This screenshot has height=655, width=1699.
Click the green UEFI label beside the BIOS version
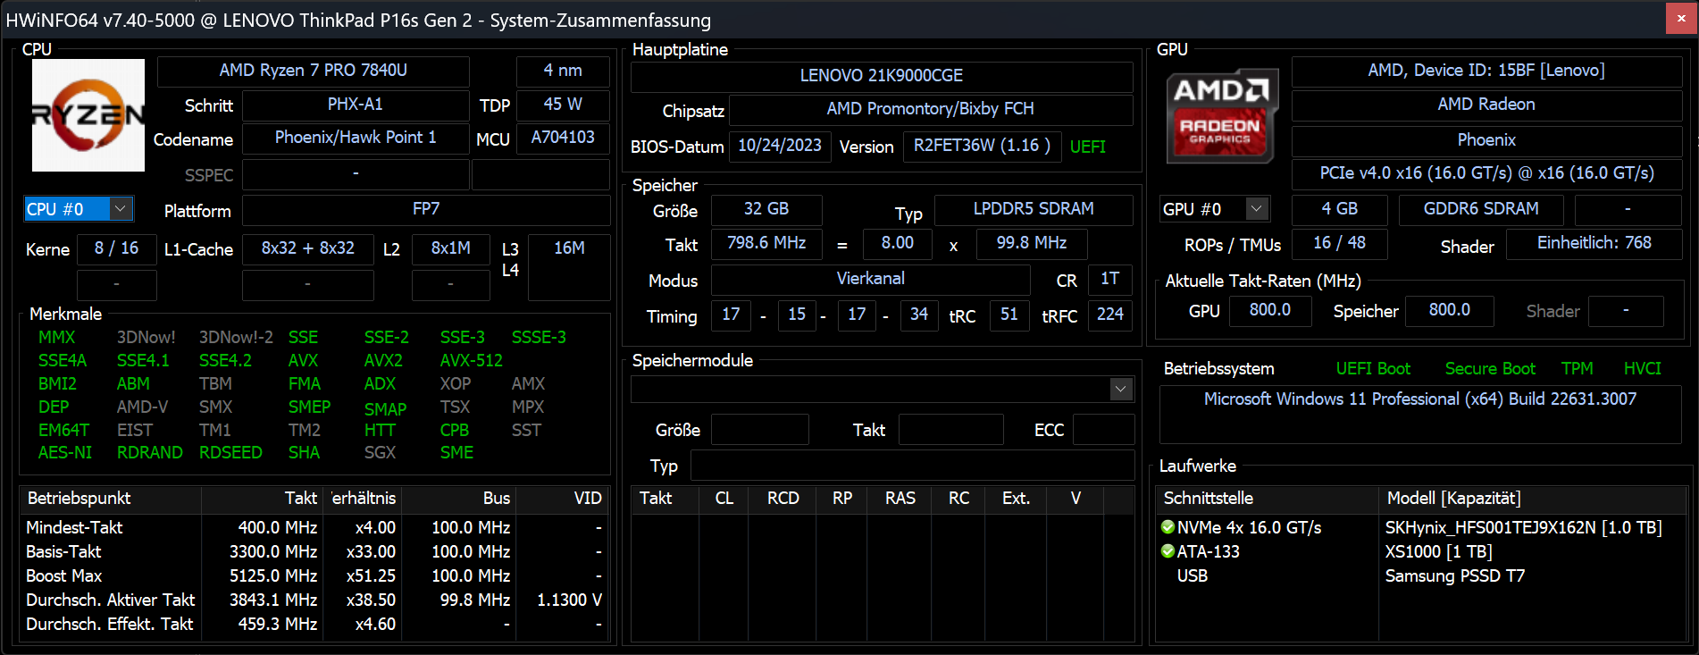[1088, 147]
